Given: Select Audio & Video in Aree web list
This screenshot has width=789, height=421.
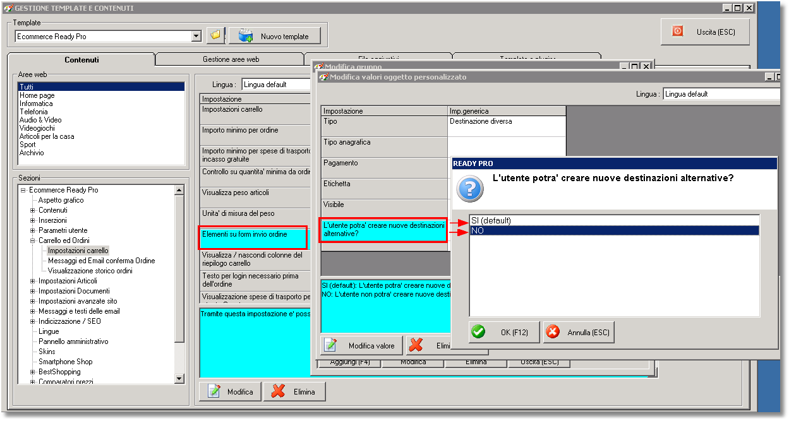Looking at the screenshot, I should (x=102, y=120).
